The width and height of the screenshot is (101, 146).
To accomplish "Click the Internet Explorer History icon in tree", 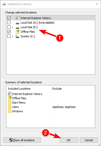I will click(17, 18).
